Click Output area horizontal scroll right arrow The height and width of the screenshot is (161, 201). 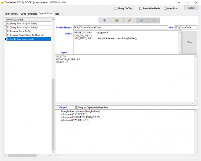pyautogui.click(x=192, y=155)
